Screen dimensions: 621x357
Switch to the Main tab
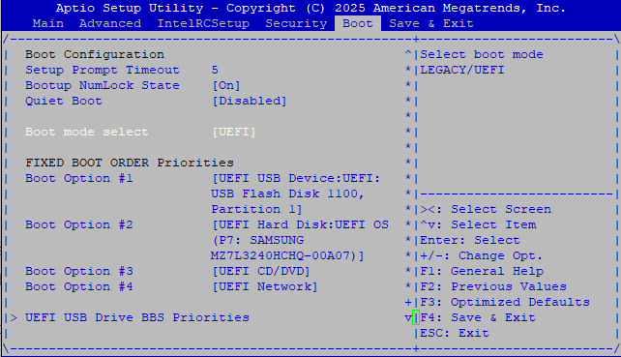tap(48, 23)
